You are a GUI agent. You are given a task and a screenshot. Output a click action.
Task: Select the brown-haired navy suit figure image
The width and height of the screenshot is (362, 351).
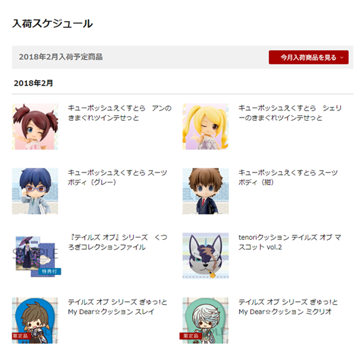pyautogui.click(x=205, y=191)
